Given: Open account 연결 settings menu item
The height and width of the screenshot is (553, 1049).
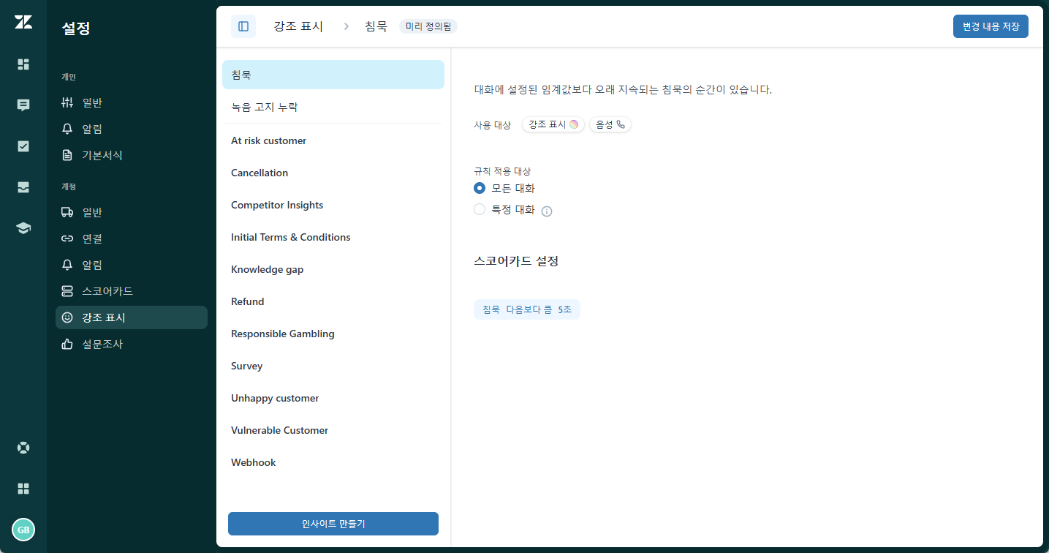Looking at the screenshot, I should pos(132,238).
